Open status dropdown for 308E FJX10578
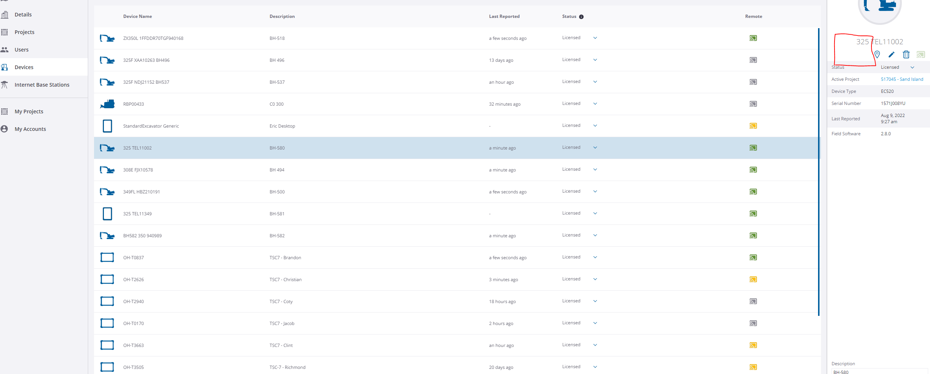 click(x=595, y=170)
